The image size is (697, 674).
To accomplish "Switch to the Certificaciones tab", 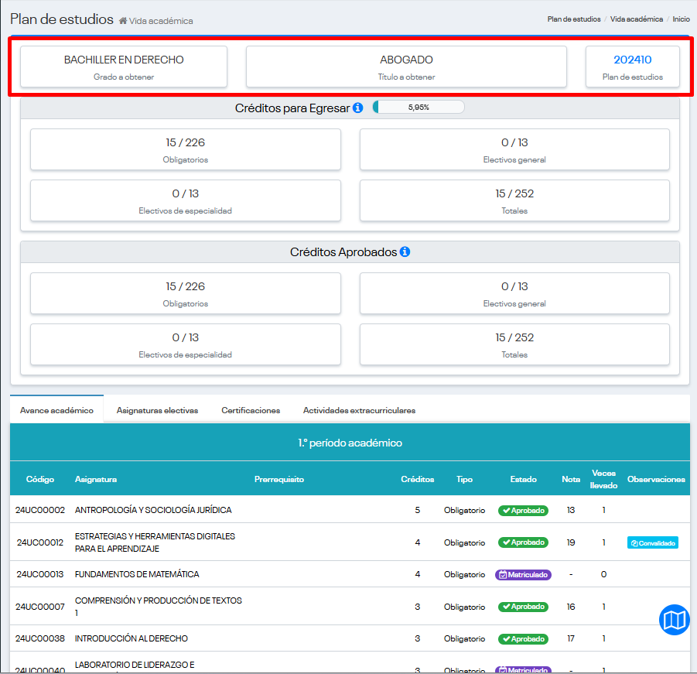I will pyautogui.click(x=251, y=411).
